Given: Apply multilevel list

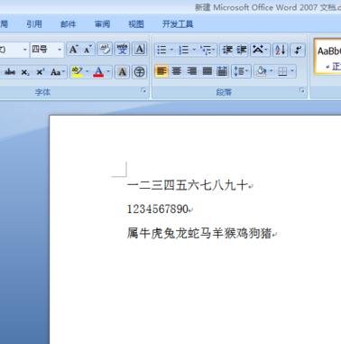Looking at the screenshot, I should (x=207, y=50).
